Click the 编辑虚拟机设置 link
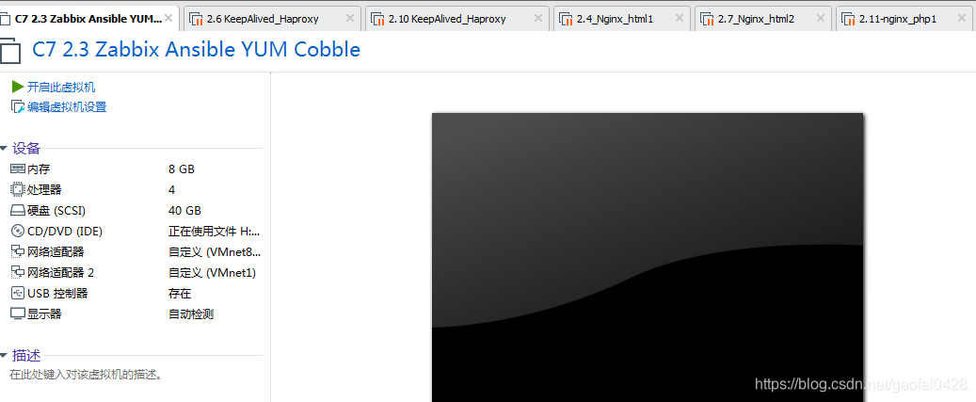The width and height of the screenshot is (976, 402). click(x=67, y=107)
